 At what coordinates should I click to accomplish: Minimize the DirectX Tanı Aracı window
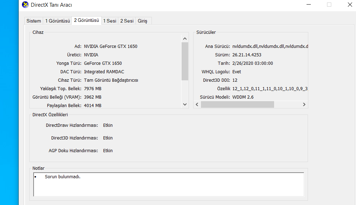tap(309, 5)
